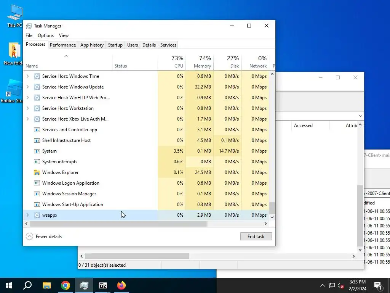Click the Services and Controller app icon
Screen dimensions: 390x293
37,130
